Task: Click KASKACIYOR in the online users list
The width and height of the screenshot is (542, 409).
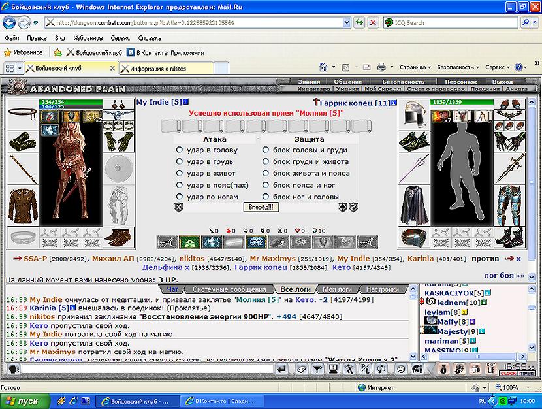Action: (449, 293)
